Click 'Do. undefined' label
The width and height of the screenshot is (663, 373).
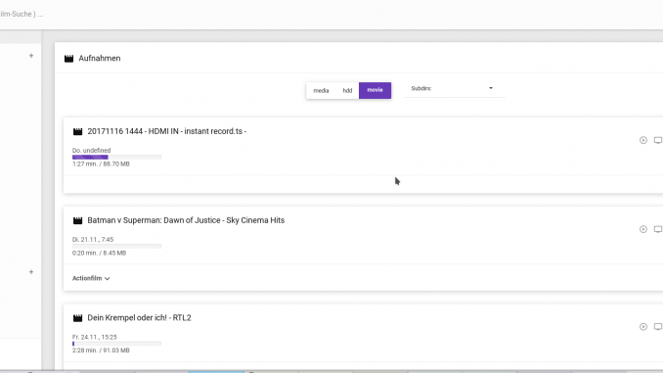point(91,151)
